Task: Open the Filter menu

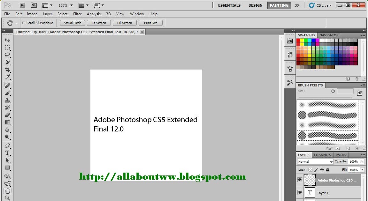Action: click(x=77, y=14)
